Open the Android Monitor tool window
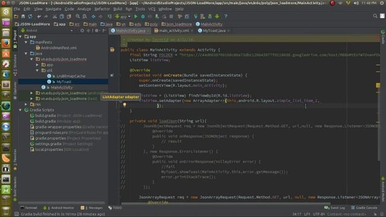 59,208
